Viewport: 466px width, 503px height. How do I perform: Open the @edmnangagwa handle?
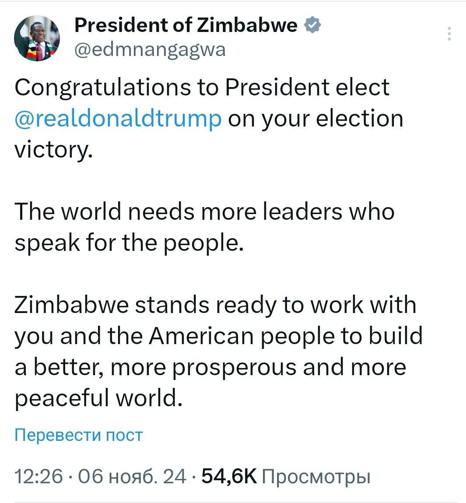point(150,49)
